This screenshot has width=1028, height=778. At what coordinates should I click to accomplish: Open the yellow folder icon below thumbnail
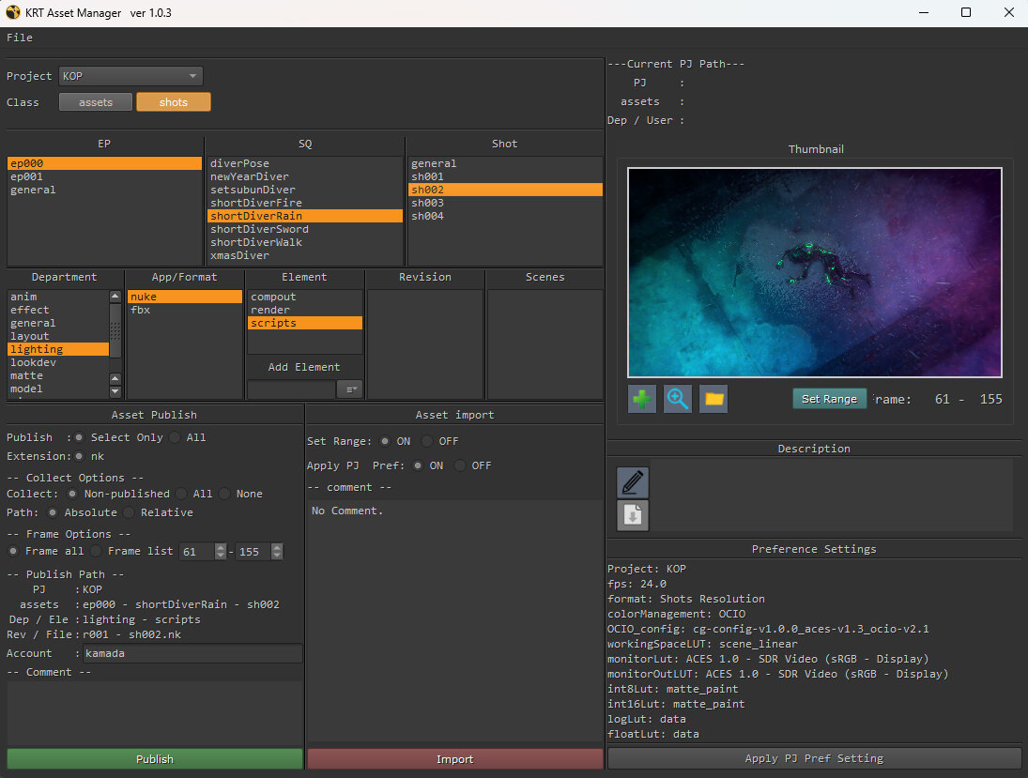(713, 399)
